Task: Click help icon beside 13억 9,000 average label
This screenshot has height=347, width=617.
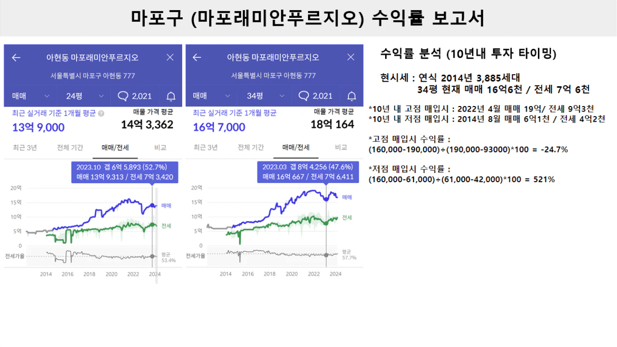Action: click(x=101, y=114)
